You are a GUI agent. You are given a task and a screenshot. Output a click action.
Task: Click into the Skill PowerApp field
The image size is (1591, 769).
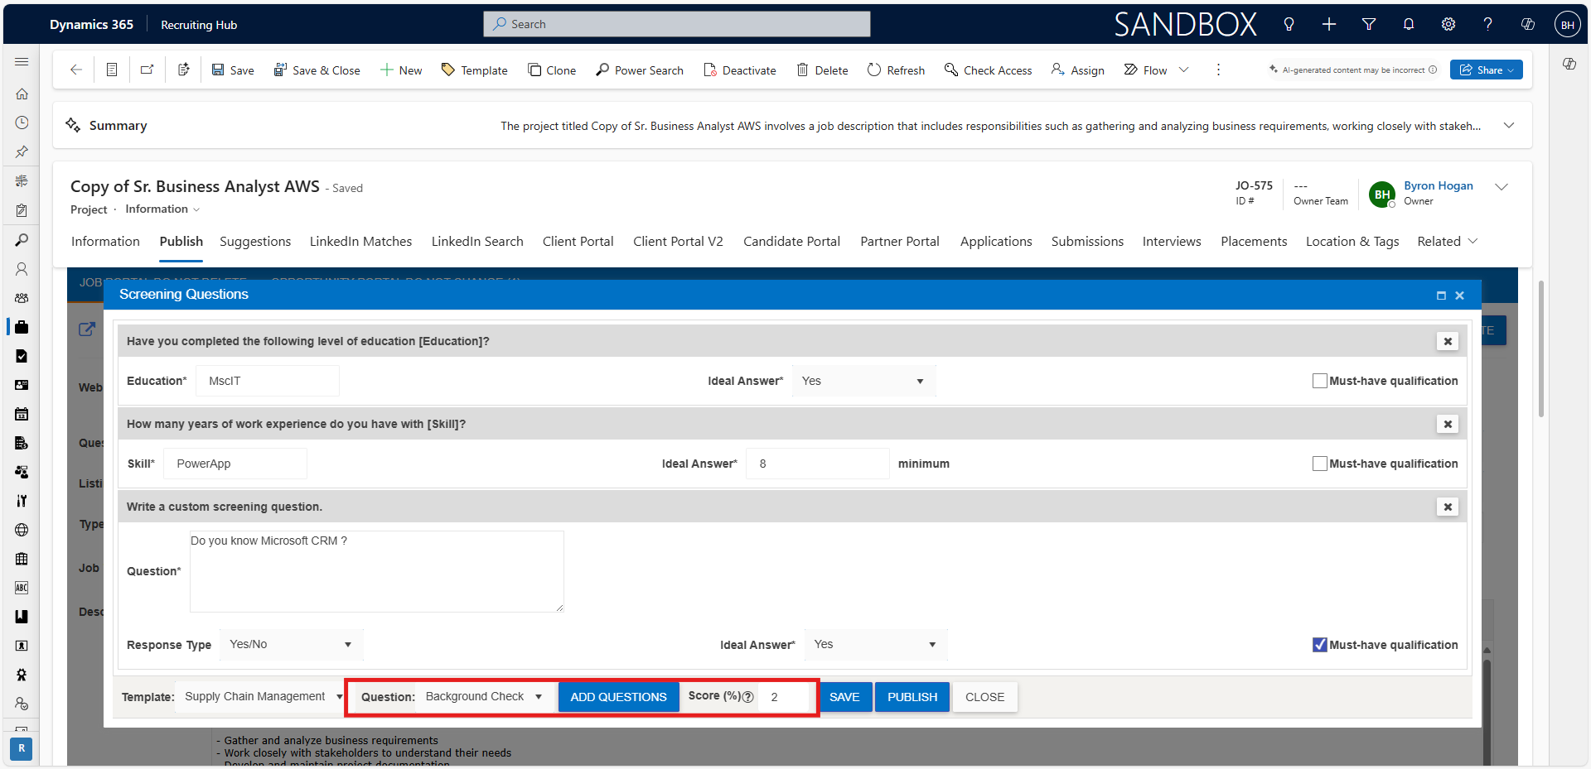pos(235,464)
